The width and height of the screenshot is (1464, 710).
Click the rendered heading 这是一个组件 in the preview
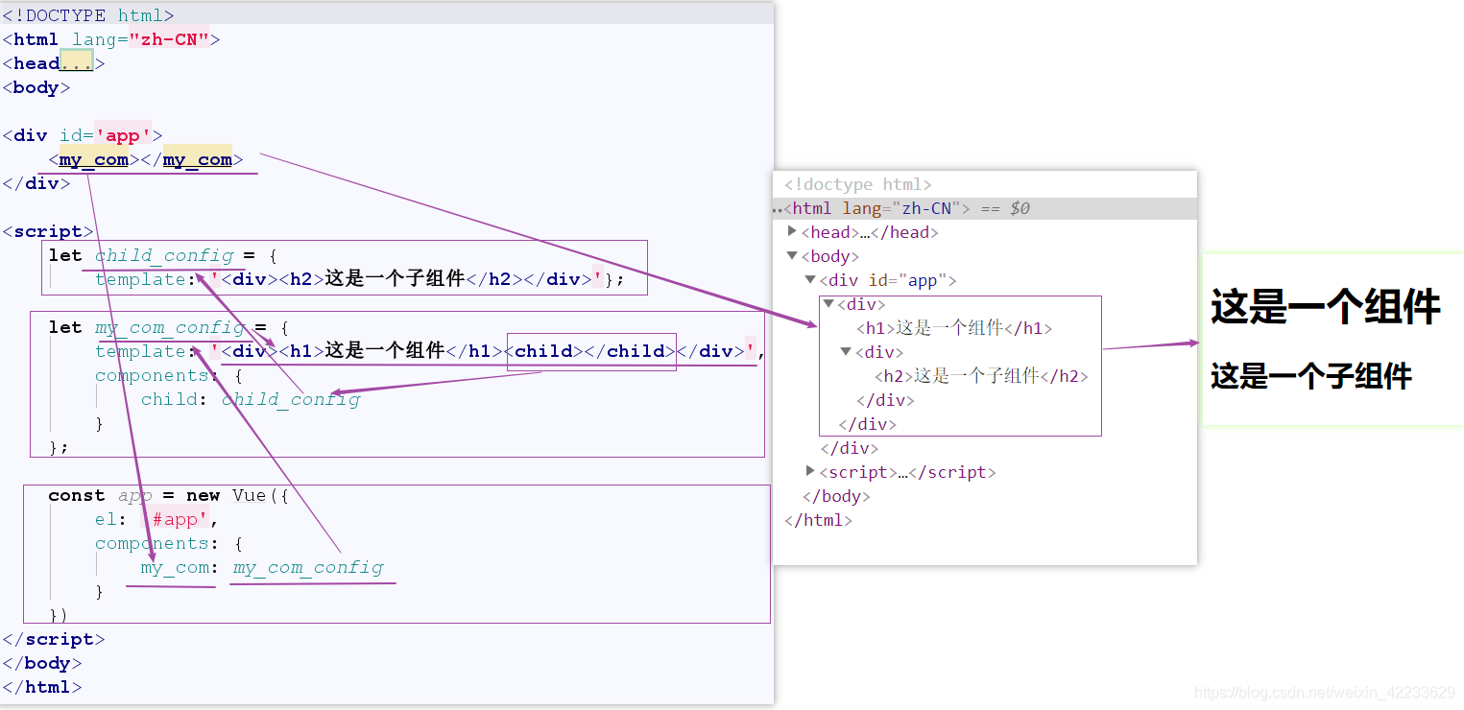pos(1325,307)
